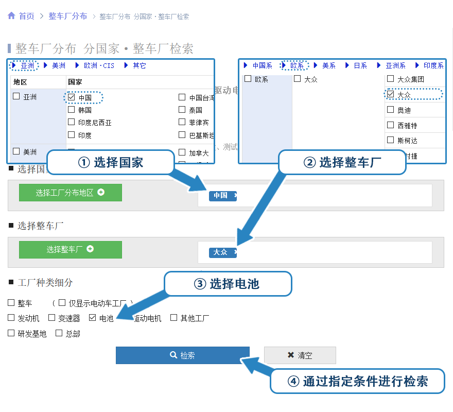This screenshot has width=453, height=412.
Task: Toggle the 电池 checkbox
Action: pyautogui.click(x=93, y=318)
